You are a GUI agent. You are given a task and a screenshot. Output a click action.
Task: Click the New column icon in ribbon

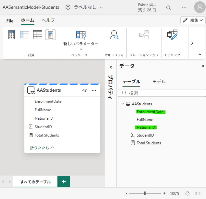pos(25,35)
